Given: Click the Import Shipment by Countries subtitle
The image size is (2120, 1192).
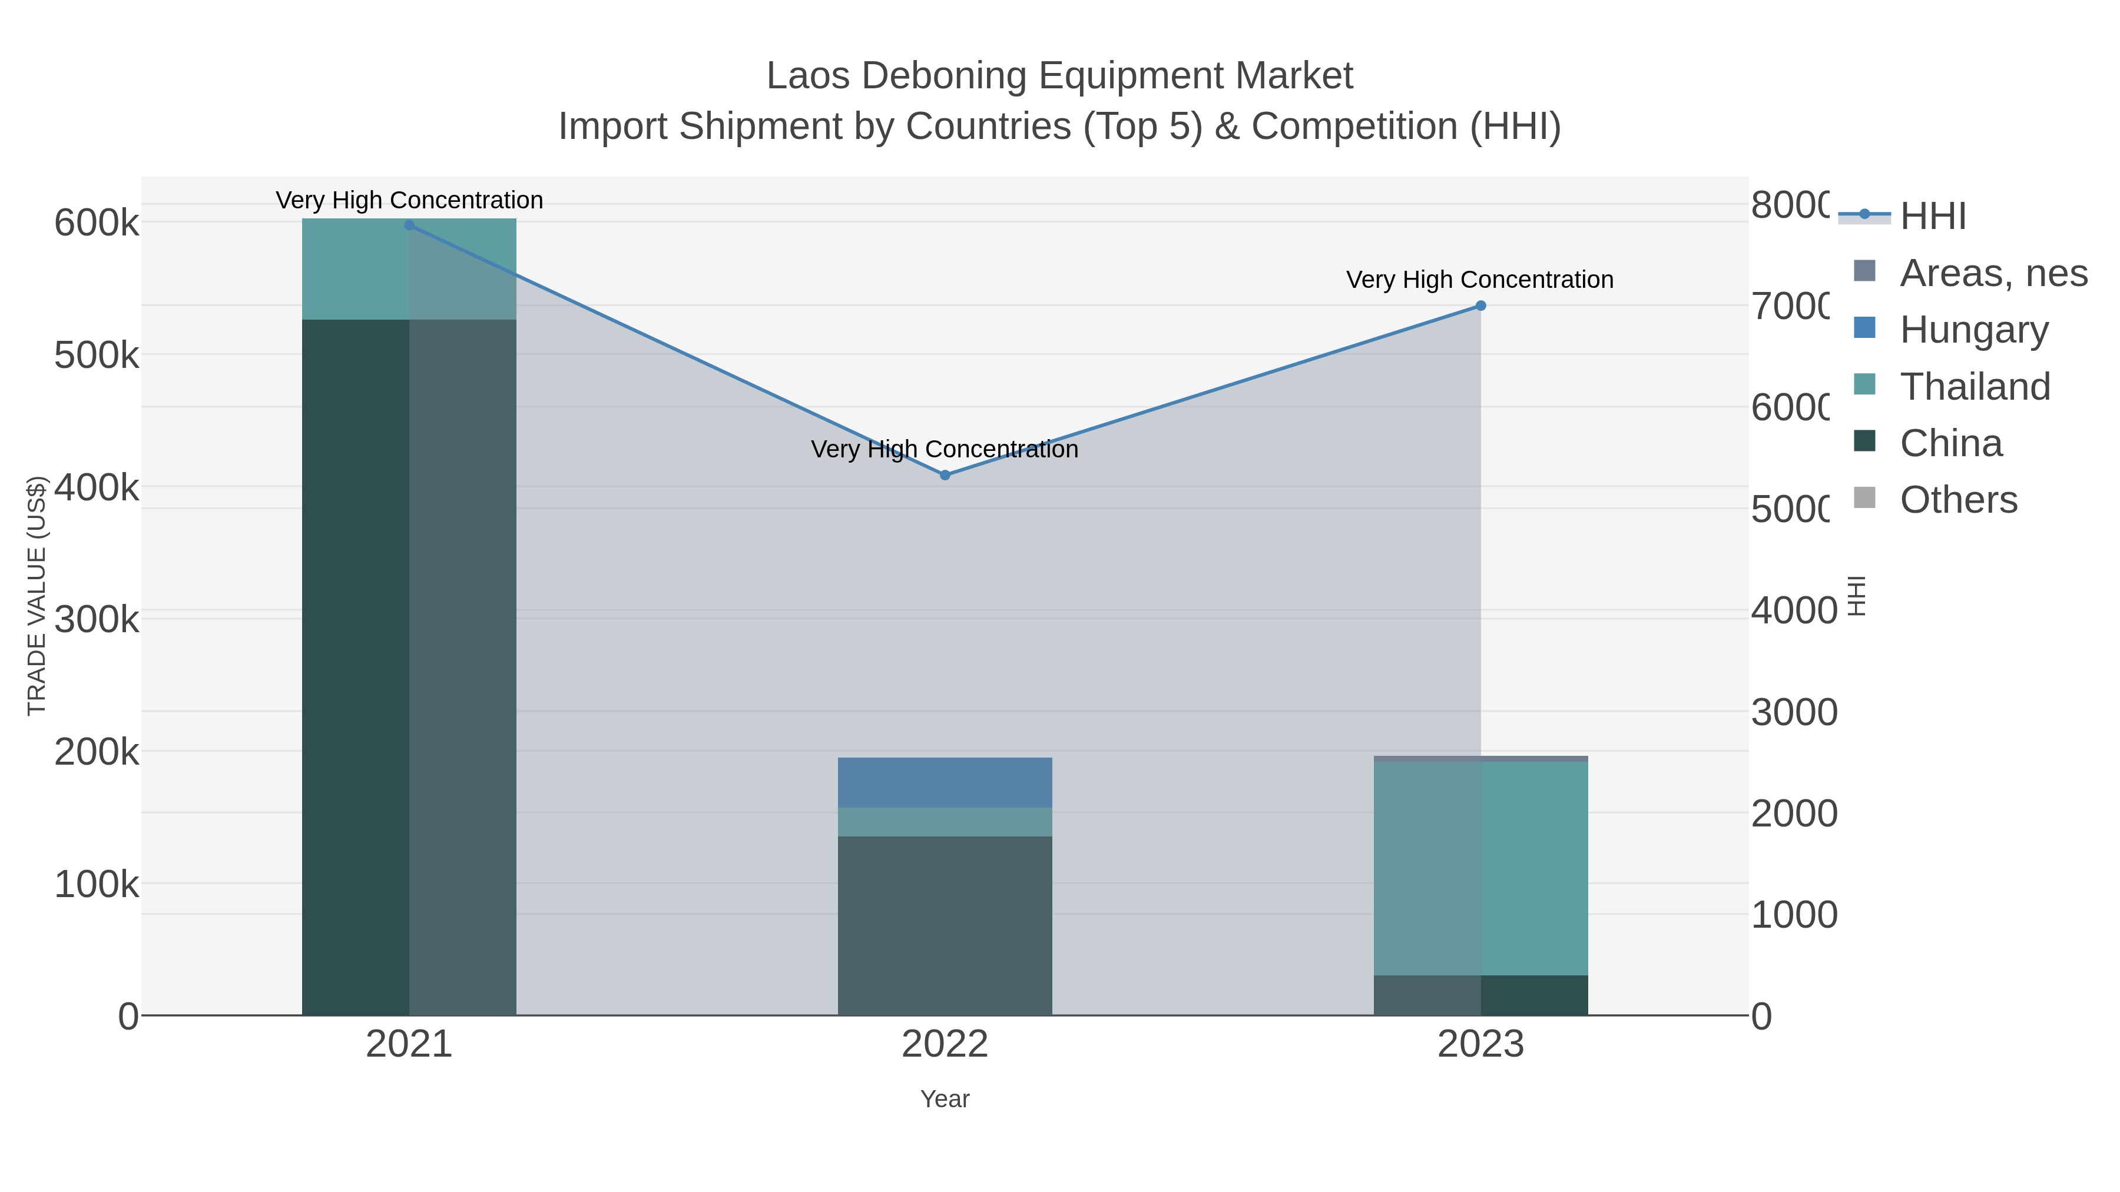Looking at the screenshot, I should [x=1060, y=127].
